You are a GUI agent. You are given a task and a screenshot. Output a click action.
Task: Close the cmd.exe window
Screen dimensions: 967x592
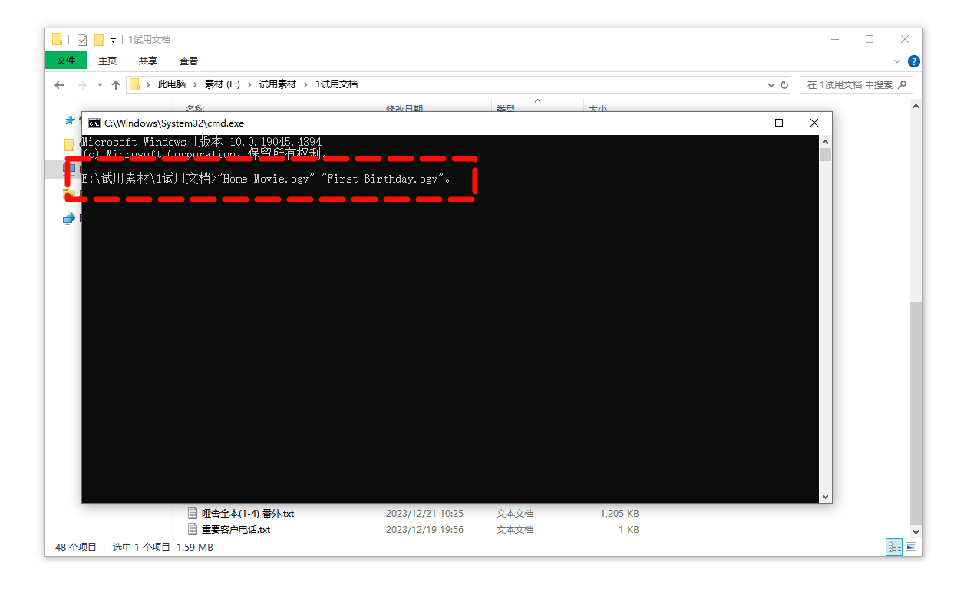click(x=814, y=123)
